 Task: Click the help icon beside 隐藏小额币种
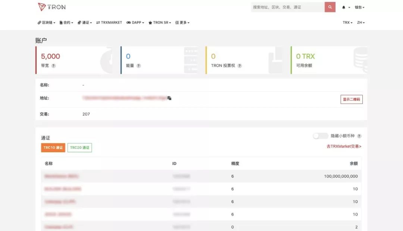pyautogui.click(x=359, y=136)
